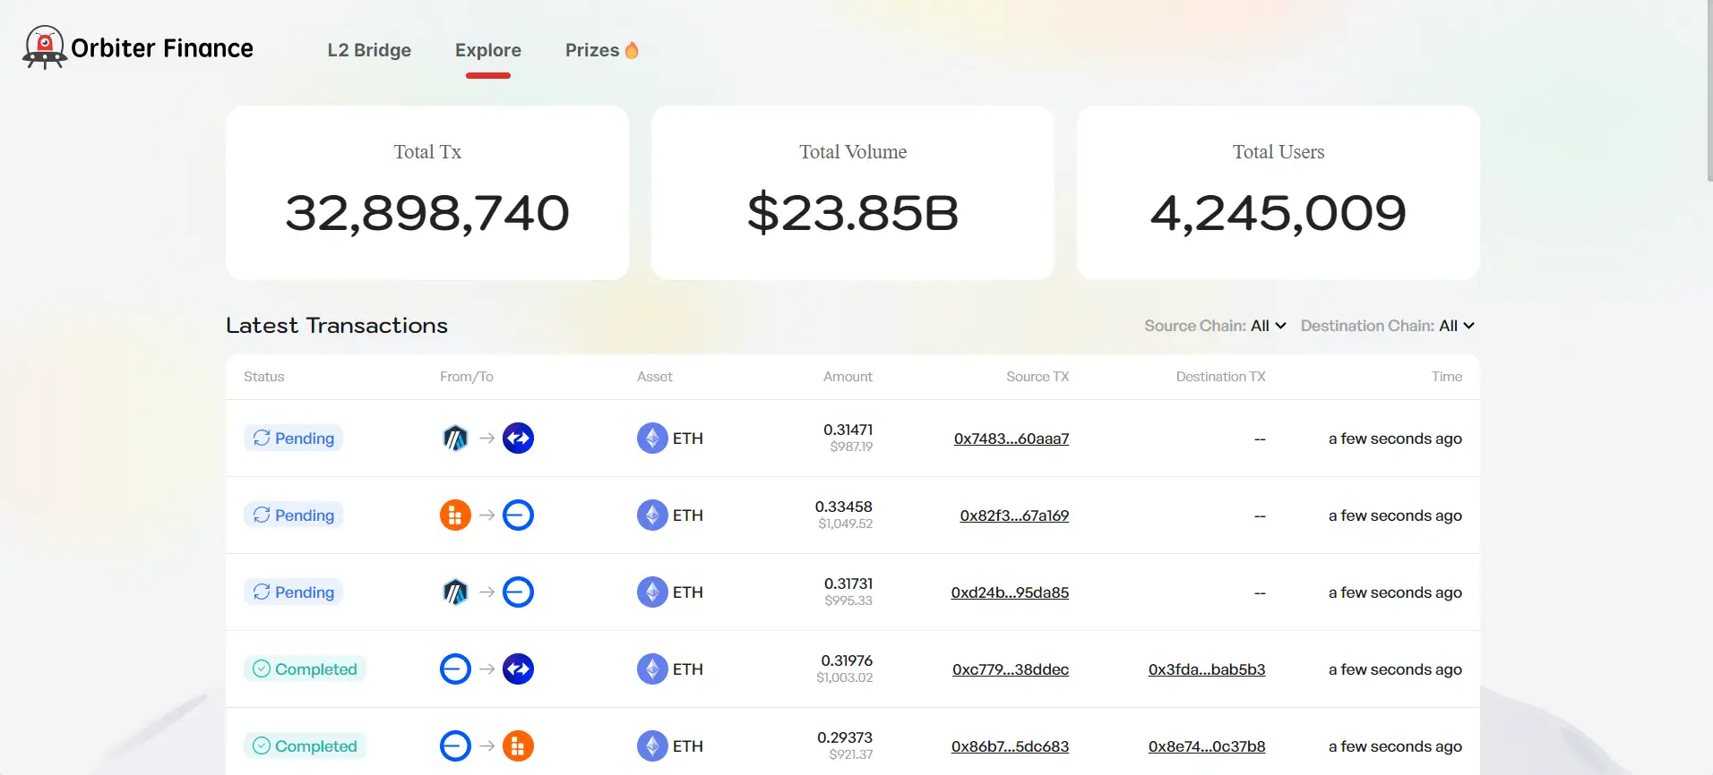Open destination transaction 0x3fda...bab5b3
This screenshot has height=775, width=1713.
(1206, 669)
